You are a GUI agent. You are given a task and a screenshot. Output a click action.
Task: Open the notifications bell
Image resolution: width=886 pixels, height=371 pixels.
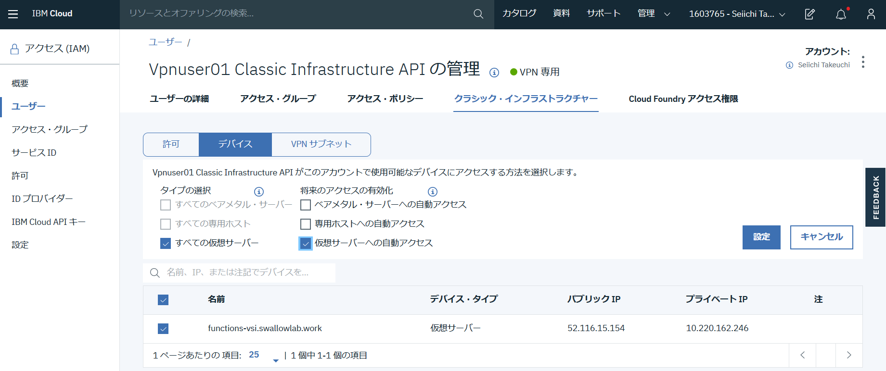[841, 14]
